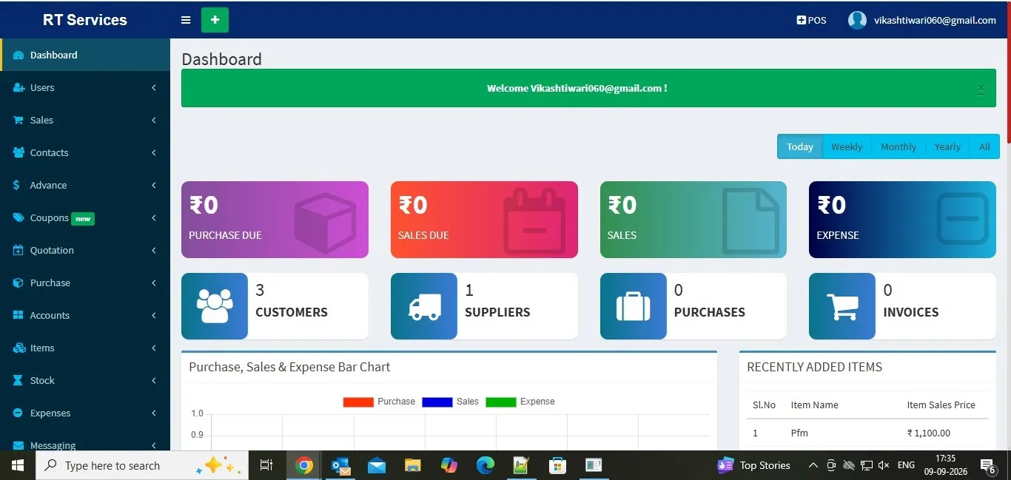Image resolution: width=1011 pixels, height=480 pixels.
Task: Toggle Purchase series in chart legend
Action: point(379,402)
